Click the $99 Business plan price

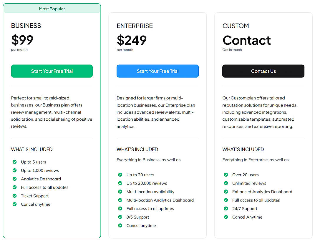22,40
